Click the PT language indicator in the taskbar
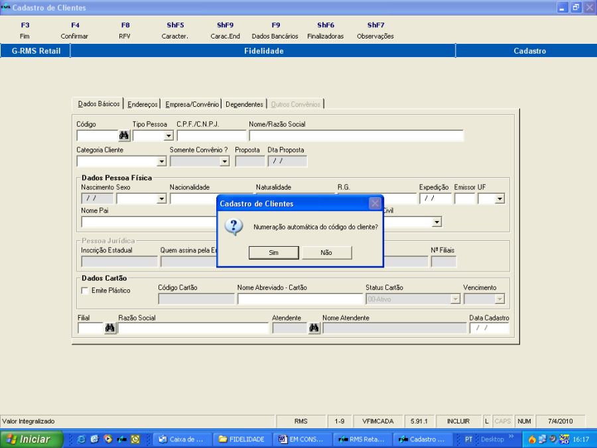The image size is (597, 448). pyautogui.click(x=469, y=439)
